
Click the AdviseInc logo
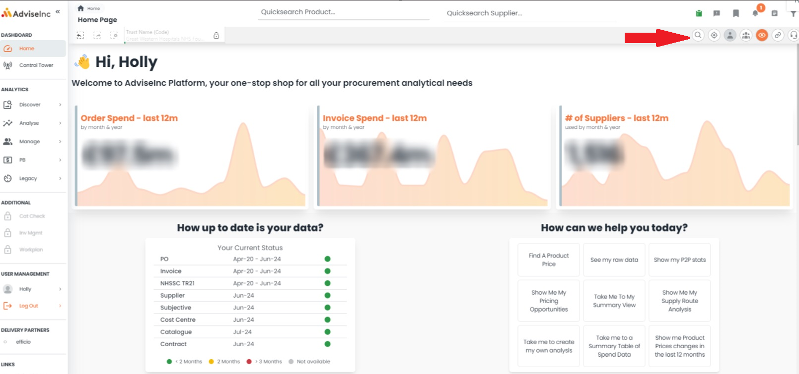click(x=26, y=13)
